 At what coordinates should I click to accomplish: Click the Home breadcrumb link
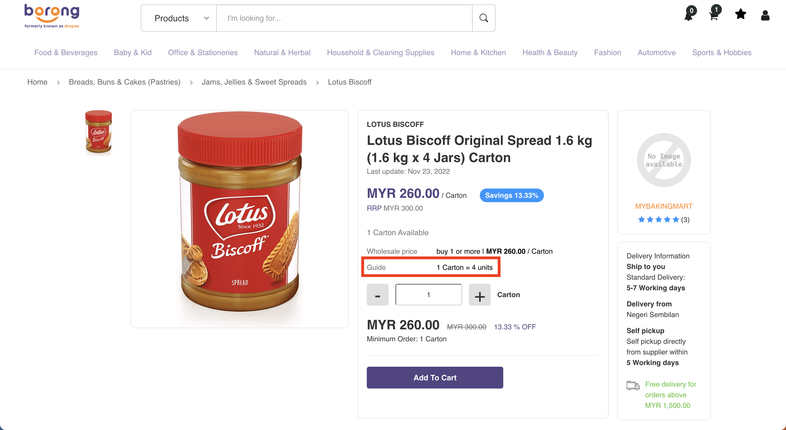coord(37,82)
